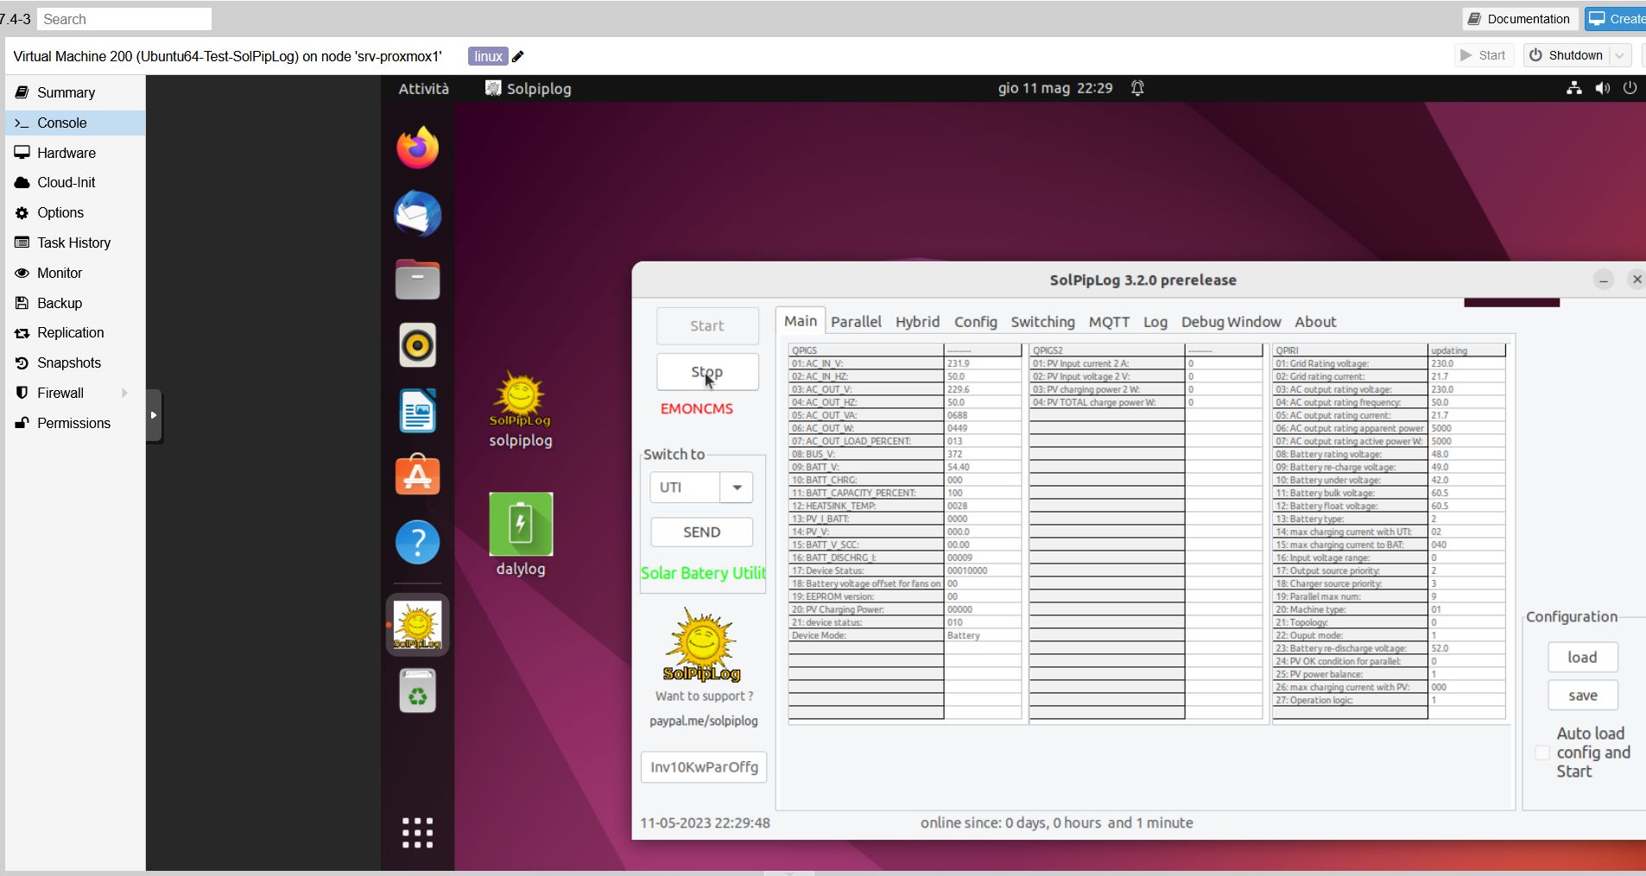Open the Files manager dock icon
This screenshot has width=1646, height=876.
coord(417,280)
